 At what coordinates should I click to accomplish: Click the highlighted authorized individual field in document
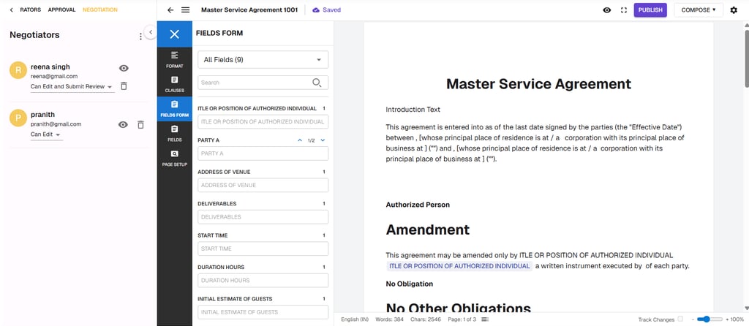459,266
